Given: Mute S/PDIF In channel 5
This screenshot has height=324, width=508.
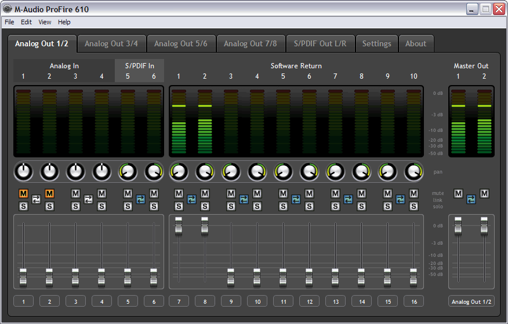Looking at the screenshot, I should tap(128, 194).
